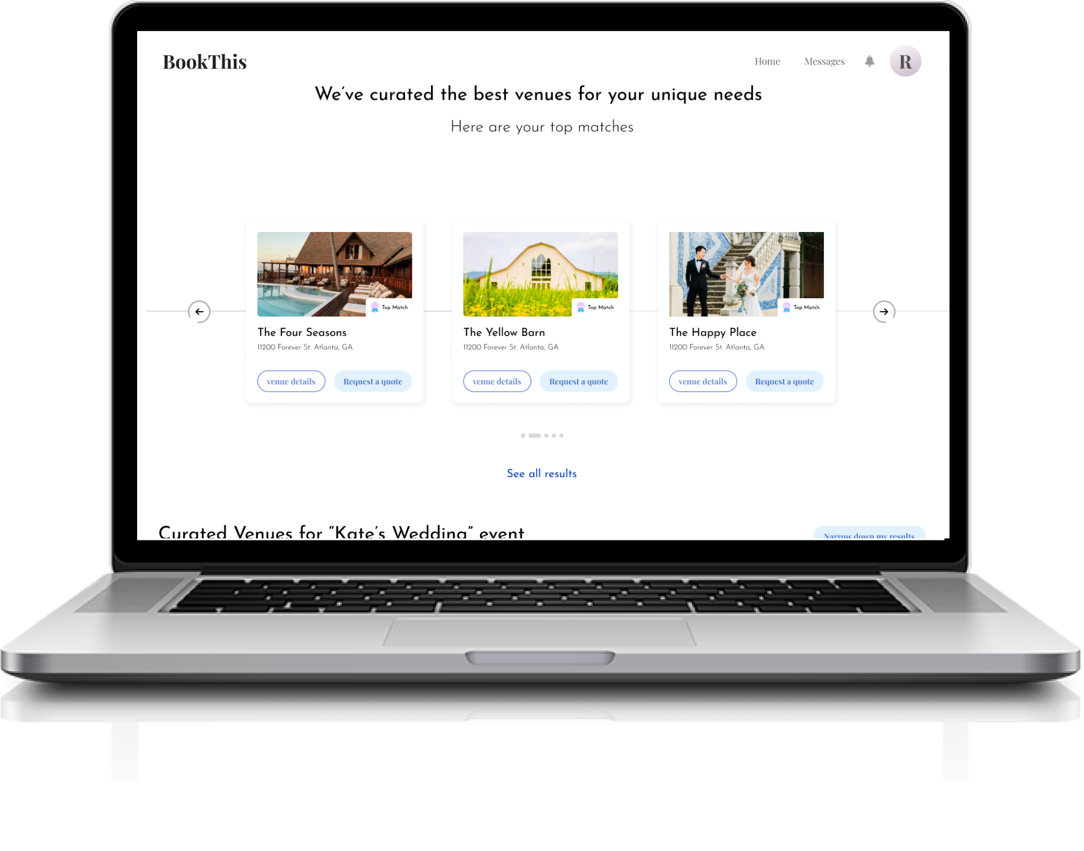Open The Yellow Barn photo thumbnail

pos(542,275)
